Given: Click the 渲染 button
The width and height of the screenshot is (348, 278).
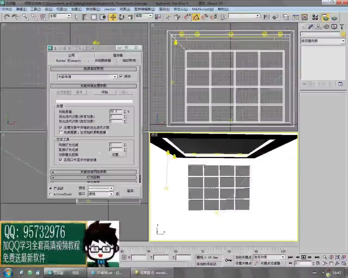Looking at the screenshot, I should pyautogui.click(x=130, y=191).
